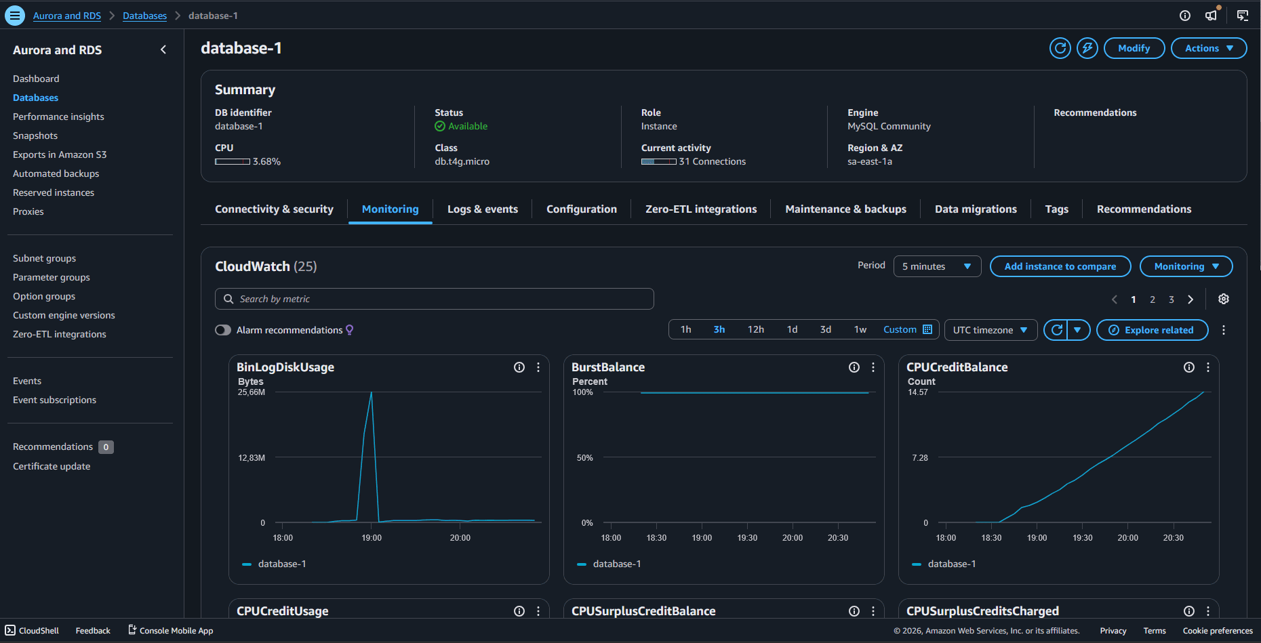
Task: Open CloudShell from the footer
Action: pyautogui.click(x=33, y=631)
